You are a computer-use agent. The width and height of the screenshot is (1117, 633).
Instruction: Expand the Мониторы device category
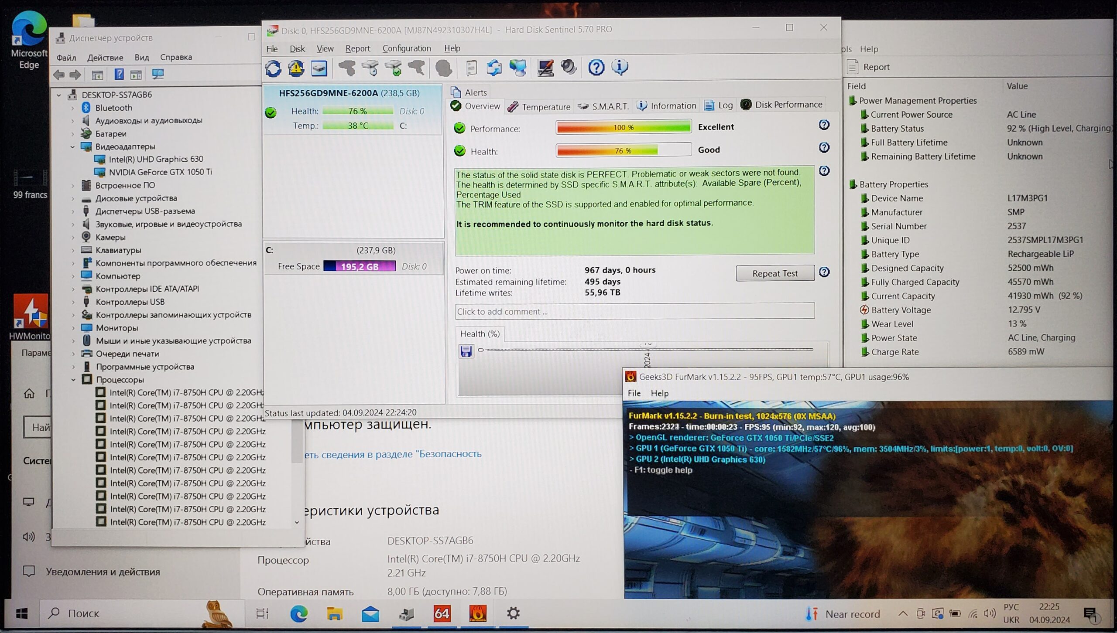73,328
